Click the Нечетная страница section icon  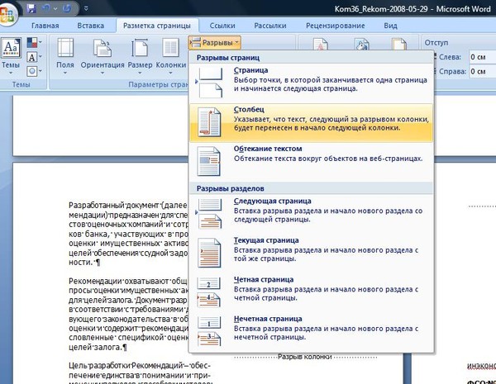click(209, 331)
